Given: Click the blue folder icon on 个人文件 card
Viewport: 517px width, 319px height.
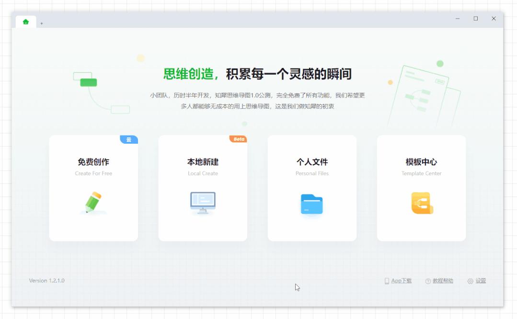Looking at the screenshot, I should click(x=312, y=203).
